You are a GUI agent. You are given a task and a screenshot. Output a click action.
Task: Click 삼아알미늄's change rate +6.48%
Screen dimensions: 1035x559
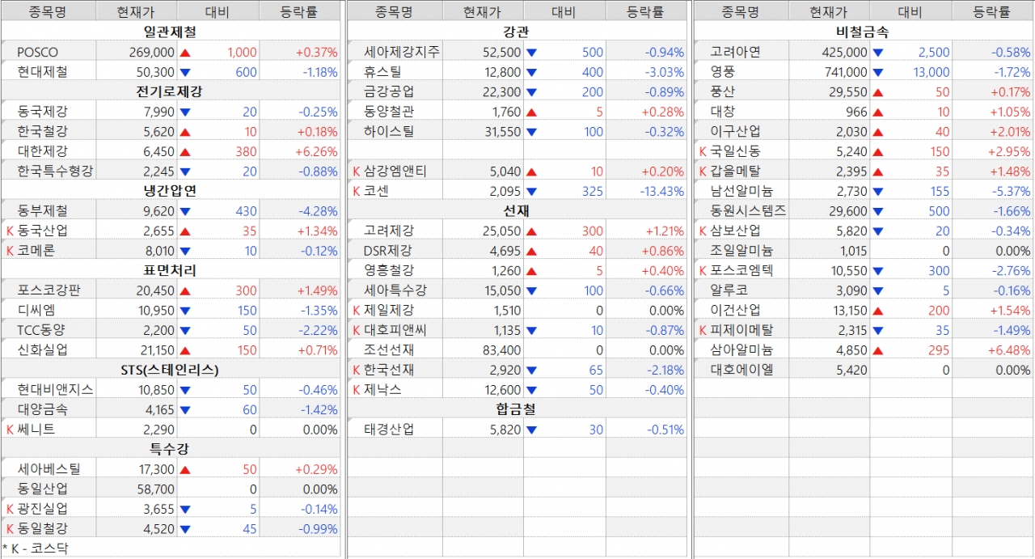[x=1009, y=350]
